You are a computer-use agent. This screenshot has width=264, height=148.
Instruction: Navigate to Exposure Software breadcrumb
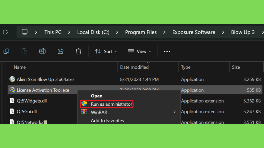tap(194, 32)
